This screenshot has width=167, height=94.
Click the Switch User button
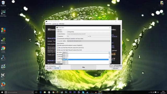click(x=115, y=68)
